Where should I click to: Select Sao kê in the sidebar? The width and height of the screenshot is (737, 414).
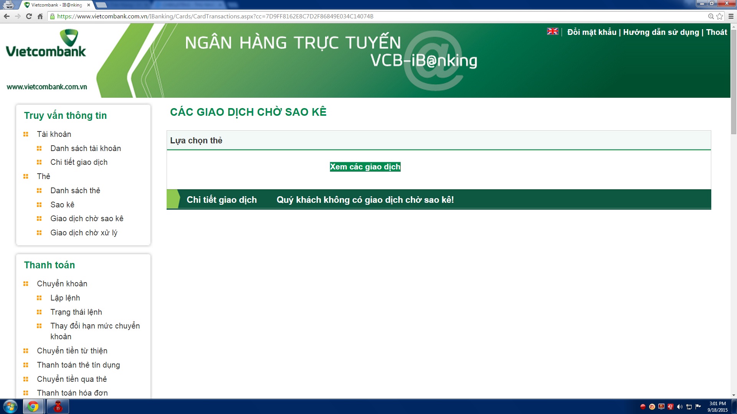coord(62,205)
